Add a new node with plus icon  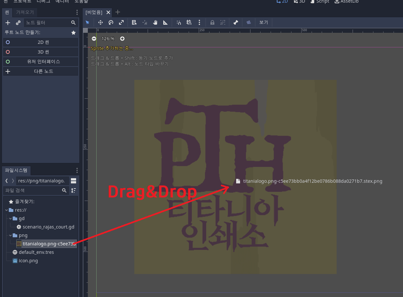coord(8,23)
